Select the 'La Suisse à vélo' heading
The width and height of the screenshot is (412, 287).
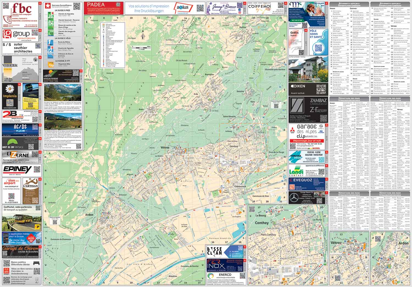(x=63, y=38)
